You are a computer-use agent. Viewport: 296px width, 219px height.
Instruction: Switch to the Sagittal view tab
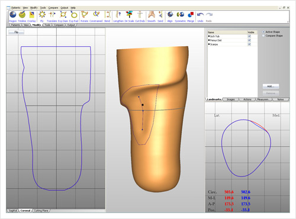pos(13,211)
